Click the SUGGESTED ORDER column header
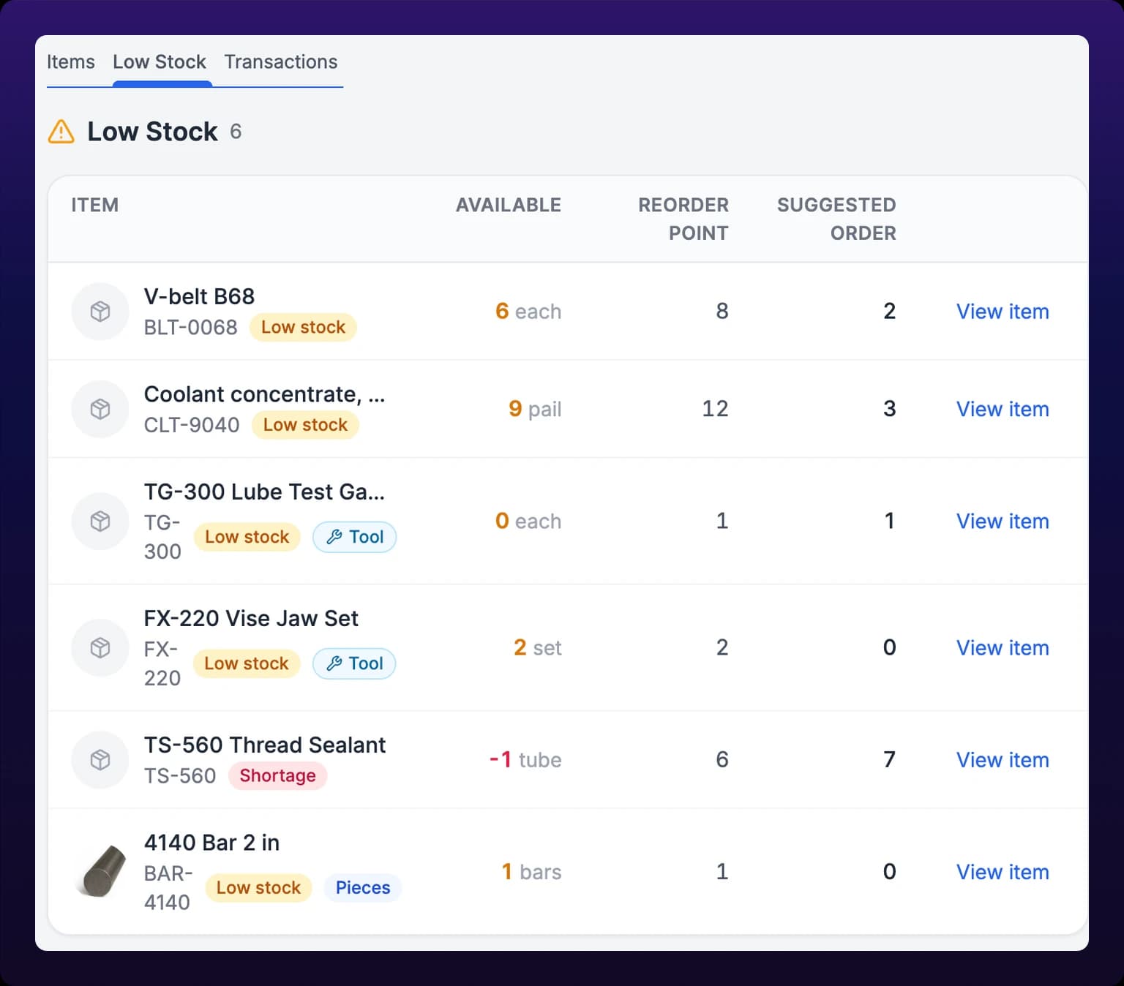Viewport: 1124px width, 986px height. tap(836, 219)
